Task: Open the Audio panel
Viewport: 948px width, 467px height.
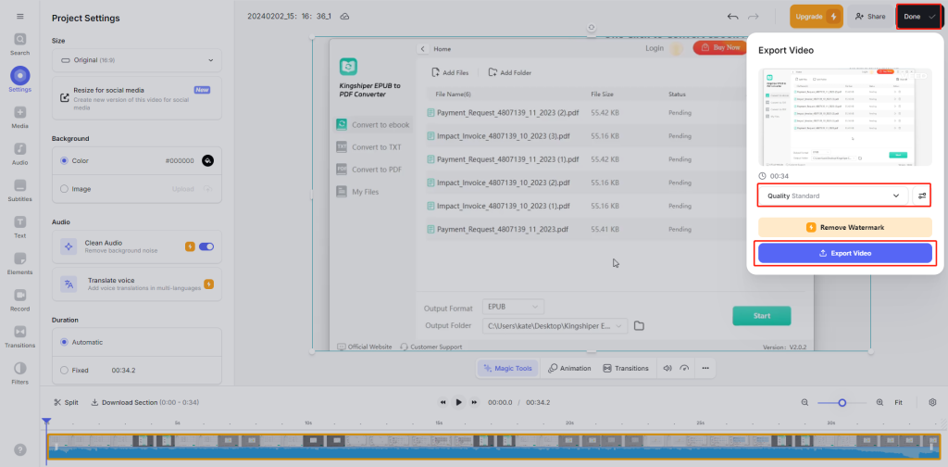Action: pyautogui.click(x=20, y=154)
